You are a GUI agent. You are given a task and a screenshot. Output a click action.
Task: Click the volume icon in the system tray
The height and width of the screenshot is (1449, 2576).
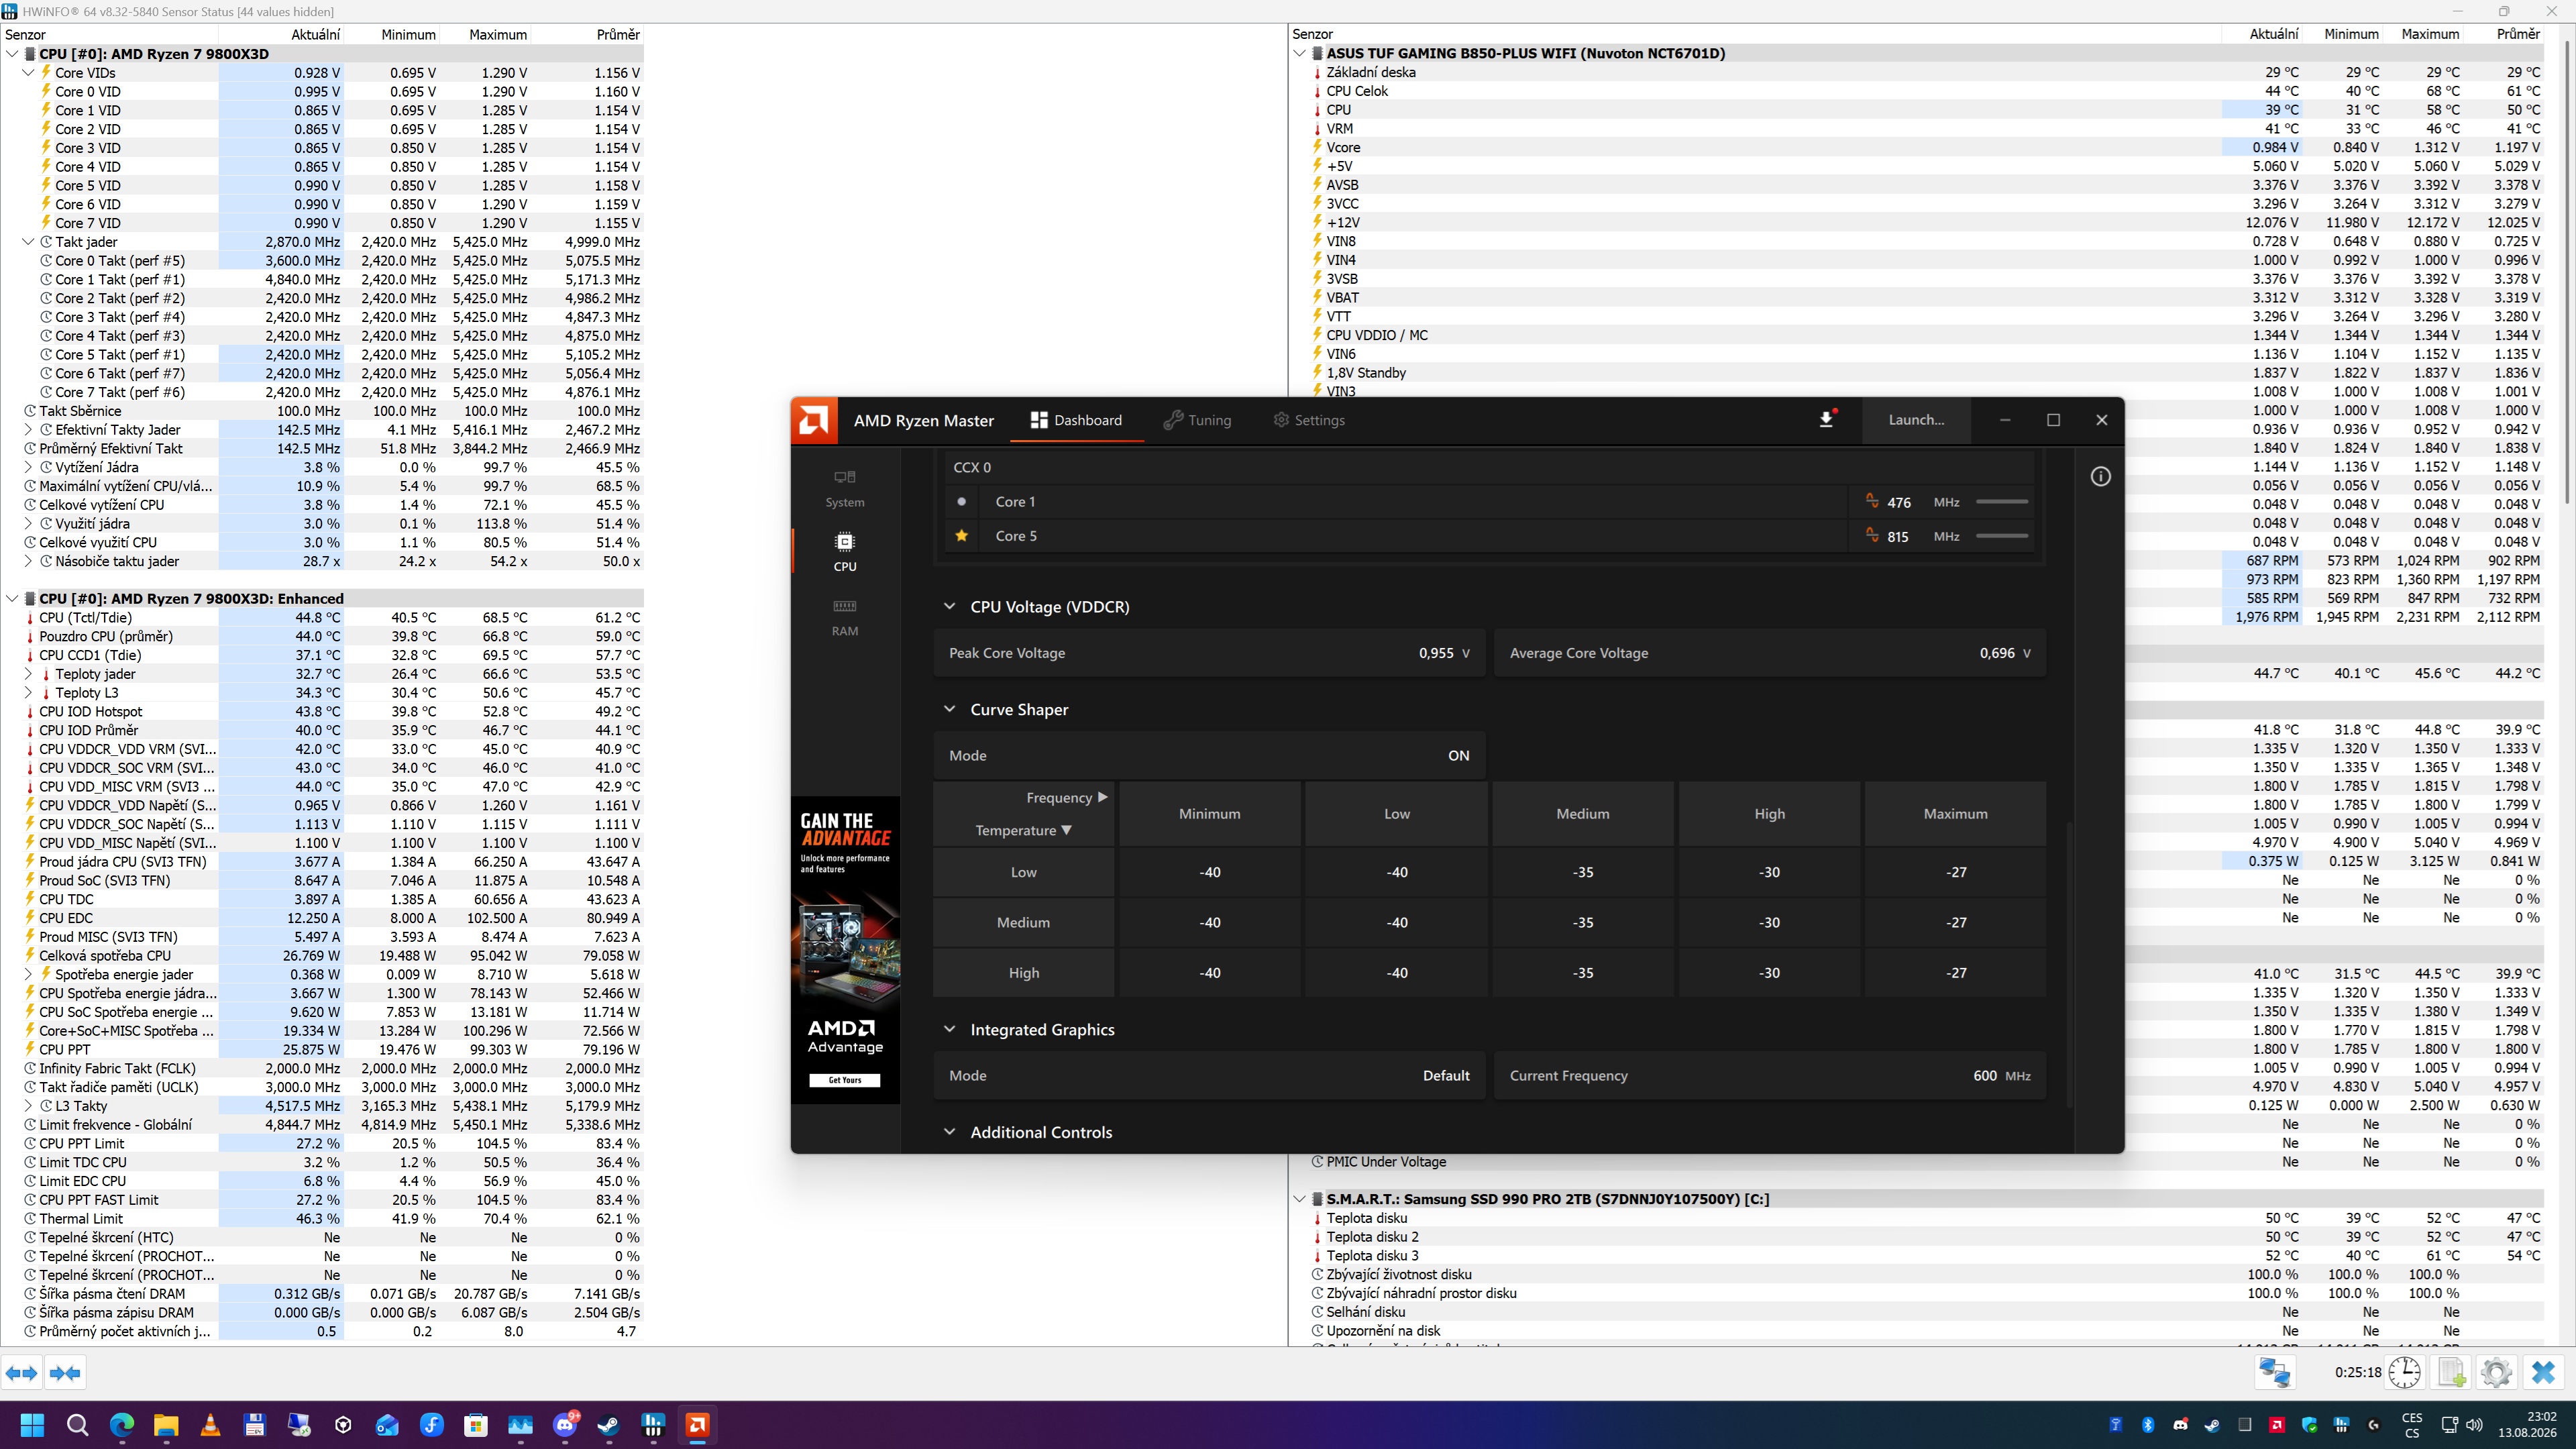point(2475,1425)
